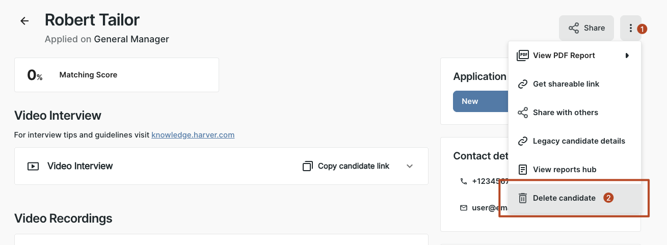This screenshot has height=245, width=667.
Task: Click the back arrow icon
Action: tap(24, 21)
